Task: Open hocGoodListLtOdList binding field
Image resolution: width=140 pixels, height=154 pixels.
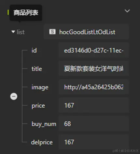Action: tap(86, 32)
